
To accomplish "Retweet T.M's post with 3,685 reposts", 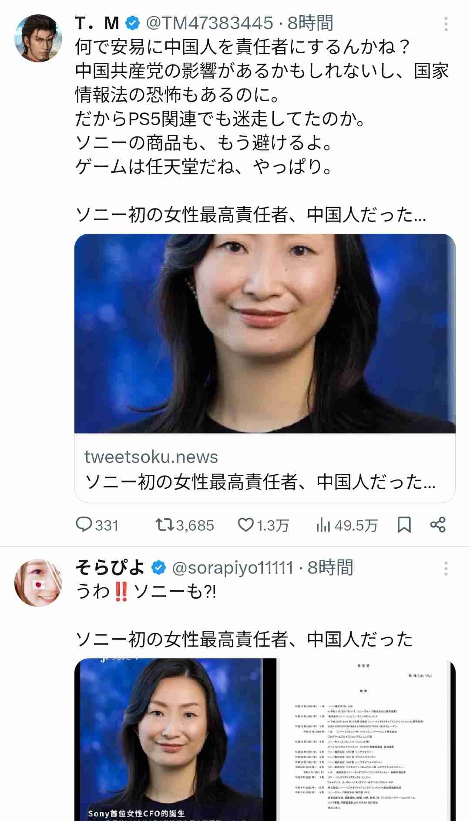I will pos(185,525).
